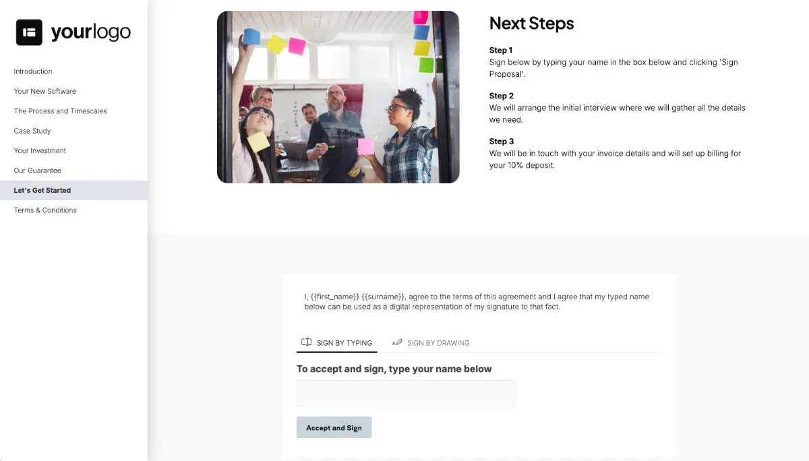This screenshot has height=461, width=809.
Task: Click the team brainstorming photo
Action: [338, 96]
